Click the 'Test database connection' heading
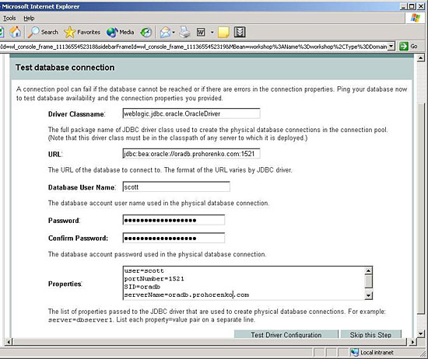 65,68
